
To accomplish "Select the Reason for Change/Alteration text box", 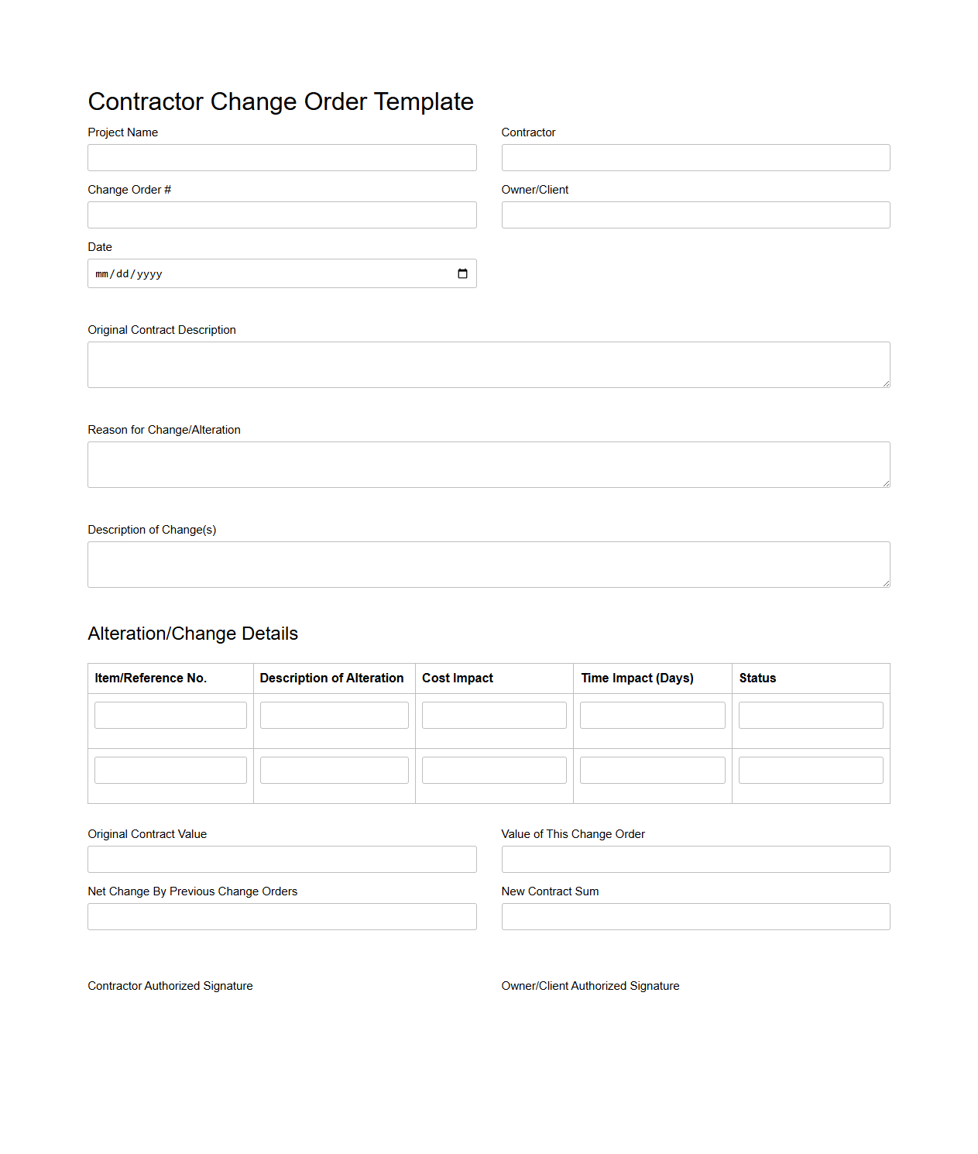I will (x=489, y=464).
